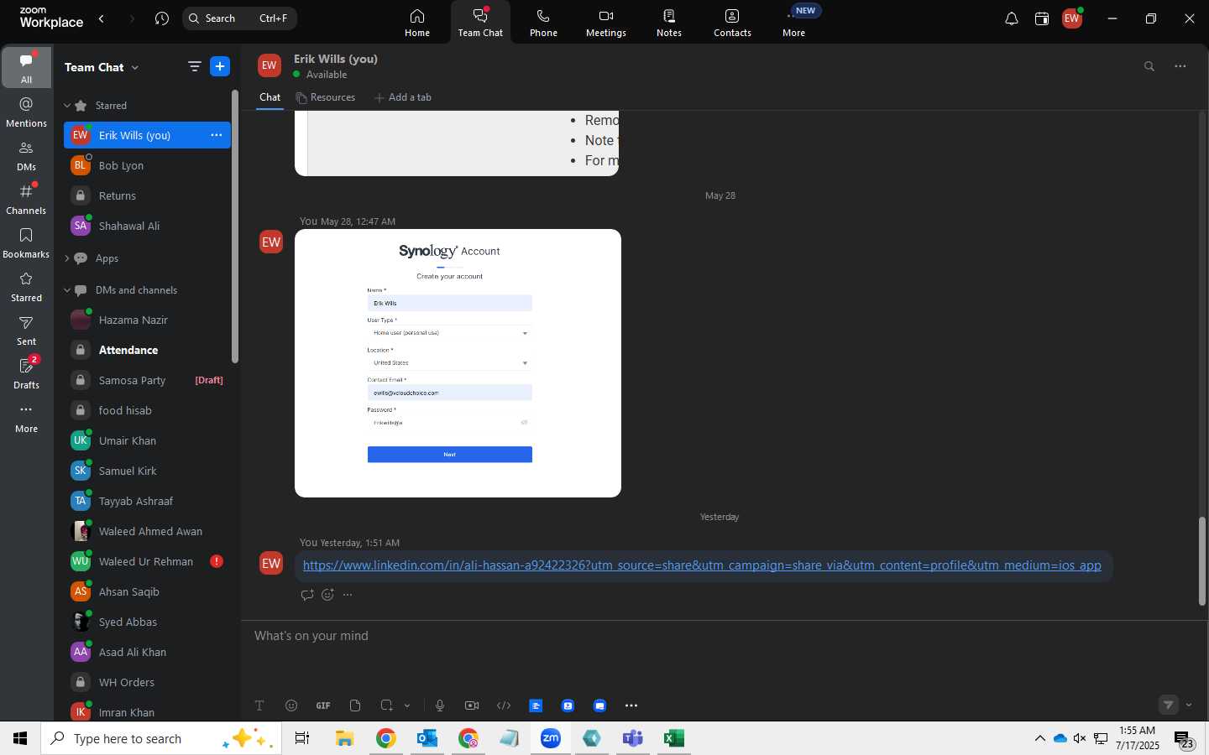
Task: Open the Attendance channel
Action: [x=147, y=350]
